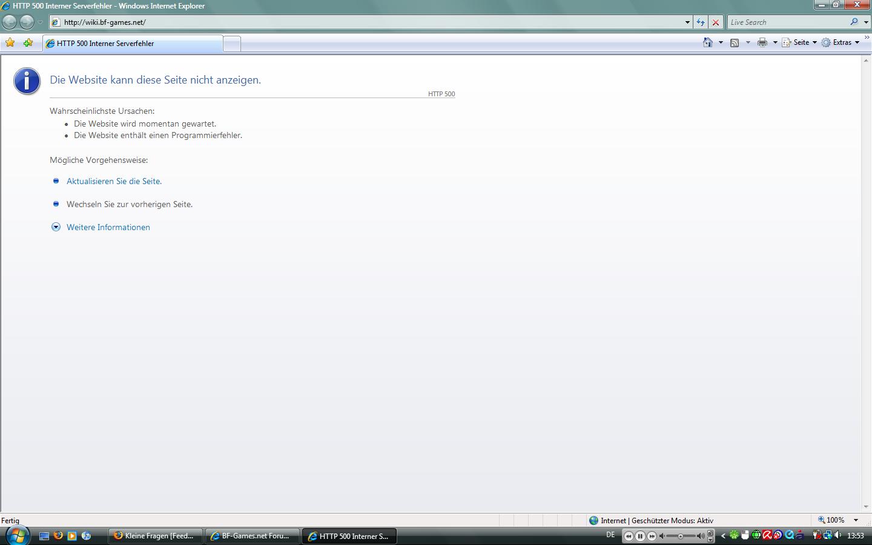Image resolution: width=872 pixels, height=545 pixels.
Task: Click the Live Search magnifier icon
Action: (854, 22)
